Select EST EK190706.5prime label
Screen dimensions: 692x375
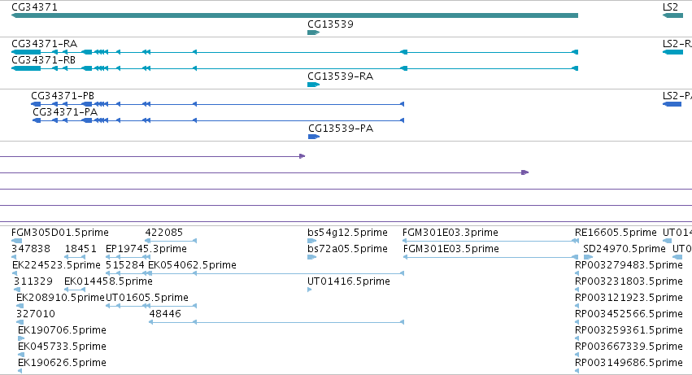[63, 331]
